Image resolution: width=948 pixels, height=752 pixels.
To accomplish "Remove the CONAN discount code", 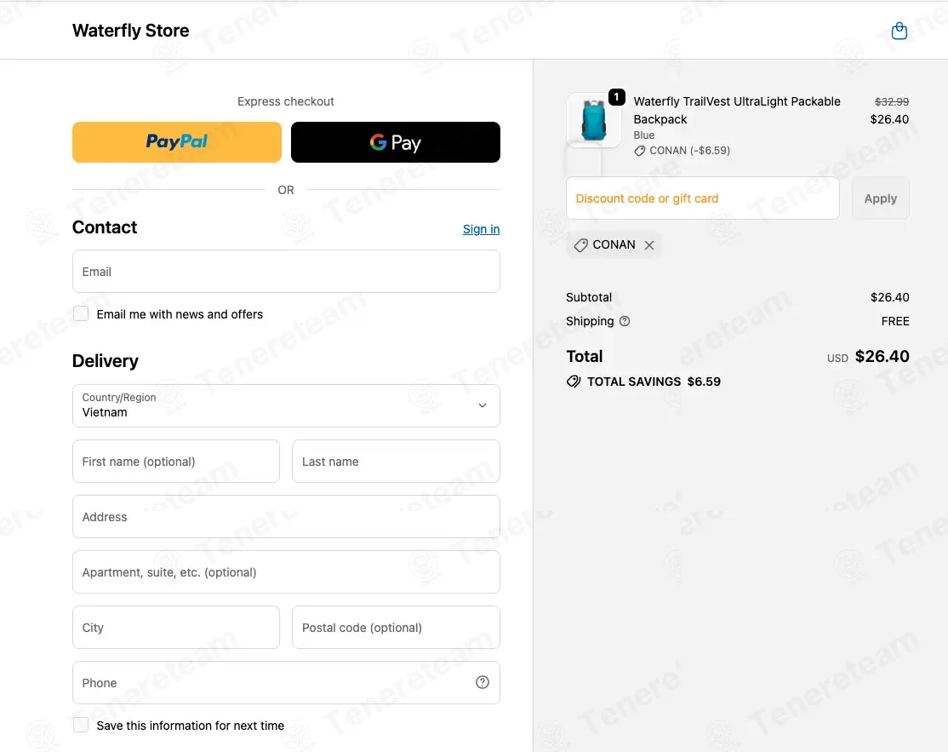I will [648, 245].
